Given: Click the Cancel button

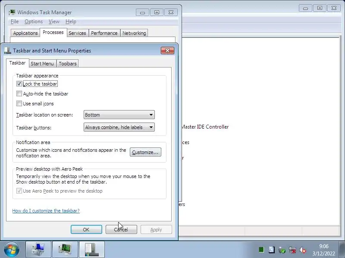Looking at the screenshot, I should coord(121,230).
